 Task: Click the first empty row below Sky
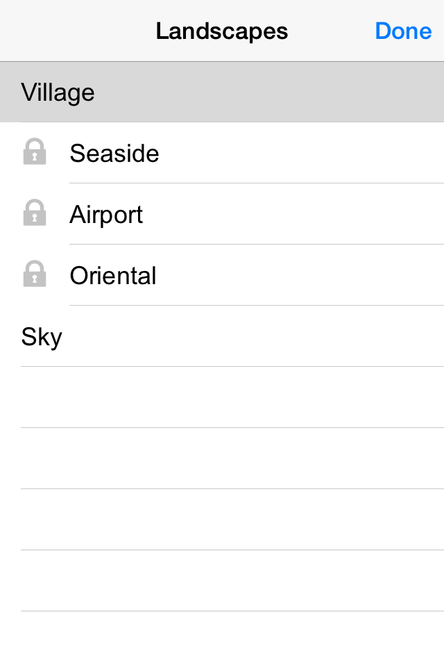pyautogui.click(x=222, y=397)
